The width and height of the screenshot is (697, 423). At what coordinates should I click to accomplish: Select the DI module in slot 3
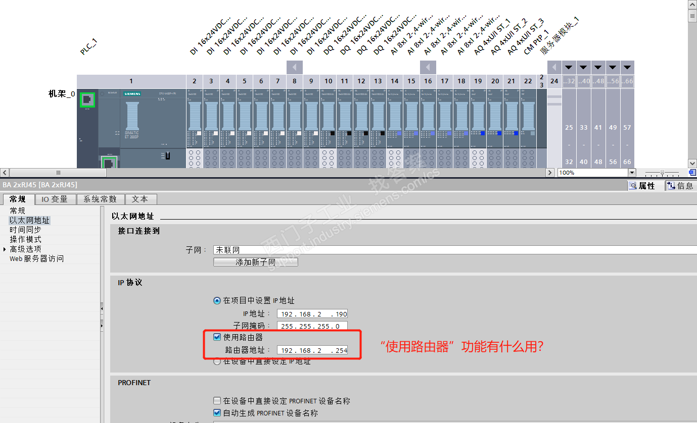click(x=211, y=128)
